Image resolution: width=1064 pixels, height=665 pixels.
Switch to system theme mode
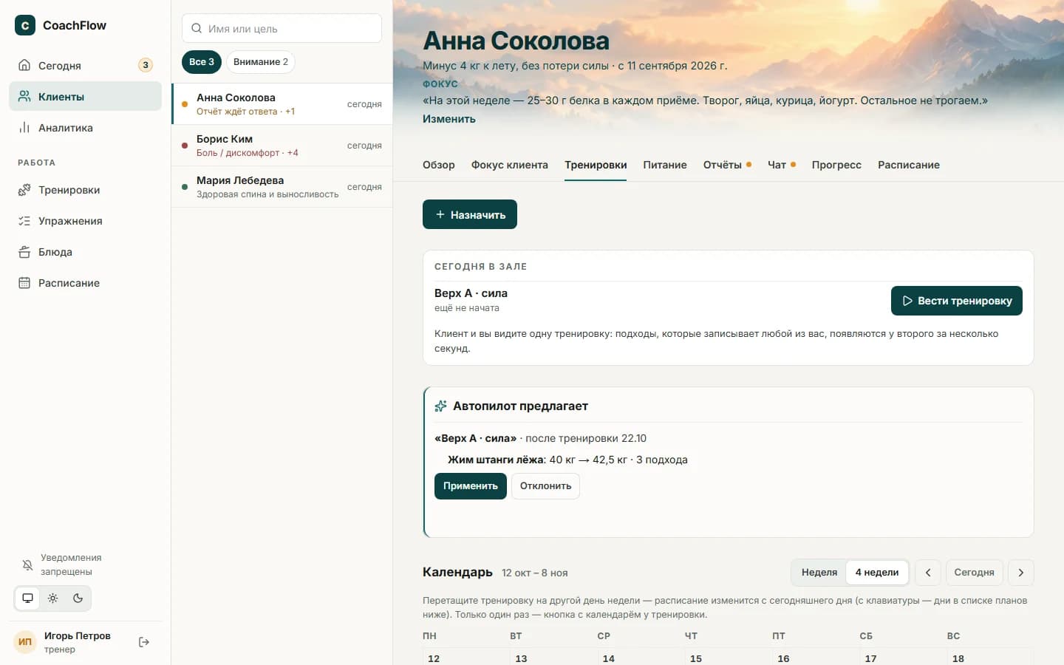tap(27, 598)
